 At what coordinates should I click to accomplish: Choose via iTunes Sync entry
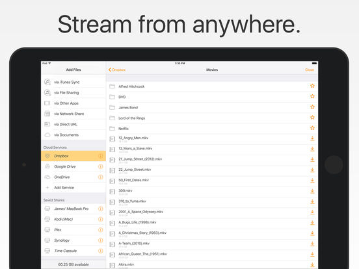(x=73, y=82)
